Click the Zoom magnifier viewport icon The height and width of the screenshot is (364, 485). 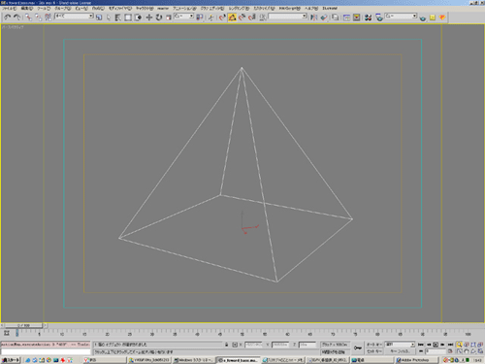click(x=459, y=345)
